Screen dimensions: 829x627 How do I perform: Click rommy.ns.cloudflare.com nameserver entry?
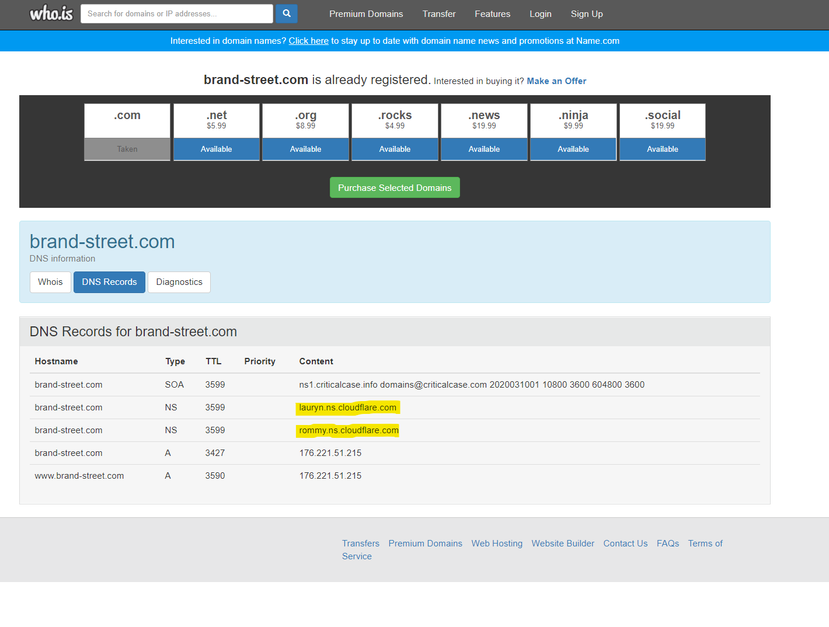click(x=349, y=430)
